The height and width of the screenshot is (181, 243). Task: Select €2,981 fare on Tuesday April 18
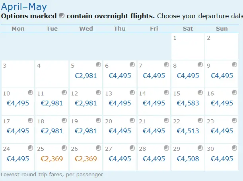(52, 131)
